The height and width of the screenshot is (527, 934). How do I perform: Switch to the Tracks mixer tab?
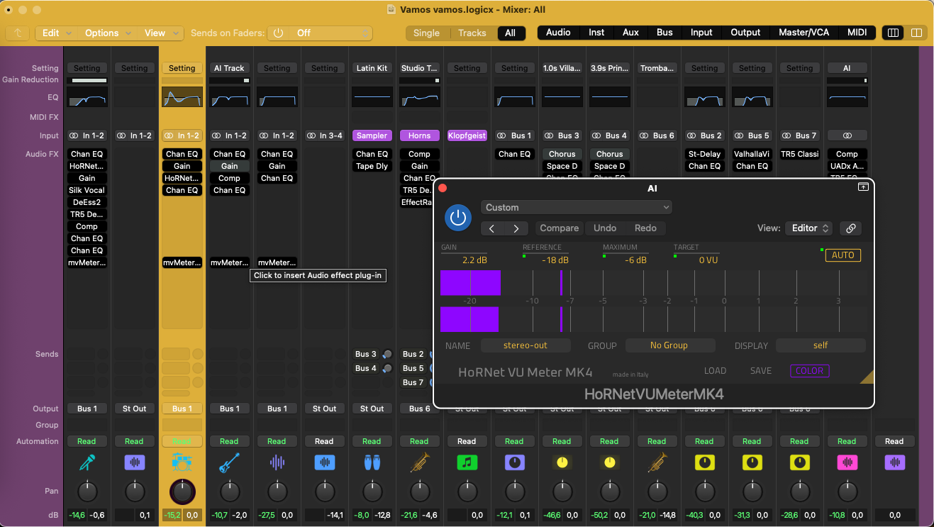(472, 33)
